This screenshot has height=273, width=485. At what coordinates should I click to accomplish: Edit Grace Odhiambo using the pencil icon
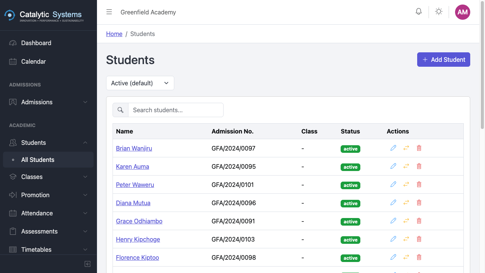(393, 221)
